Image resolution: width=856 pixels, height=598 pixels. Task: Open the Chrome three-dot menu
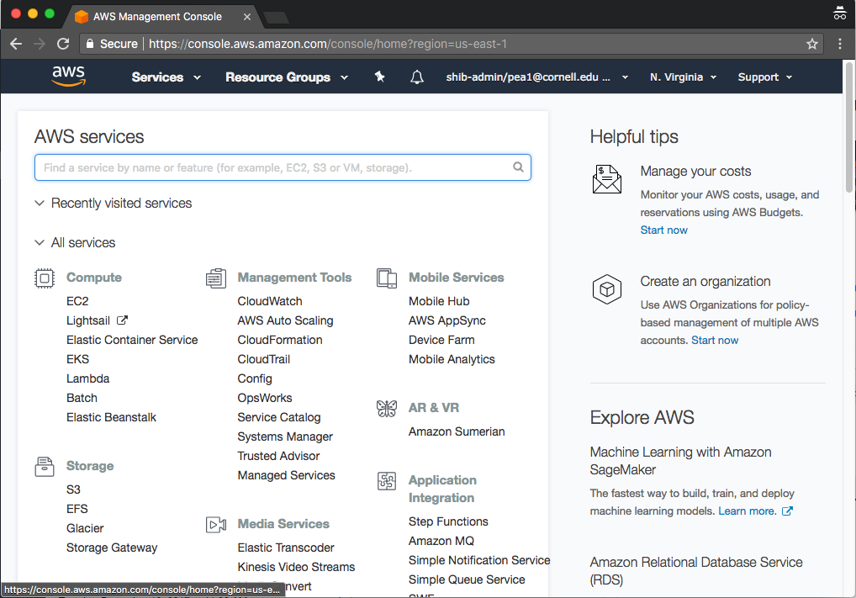point(840,44)
